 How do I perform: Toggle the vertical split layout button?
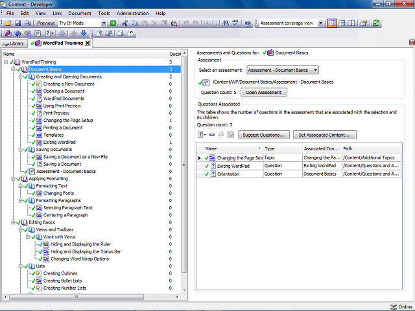pos(351,23)
